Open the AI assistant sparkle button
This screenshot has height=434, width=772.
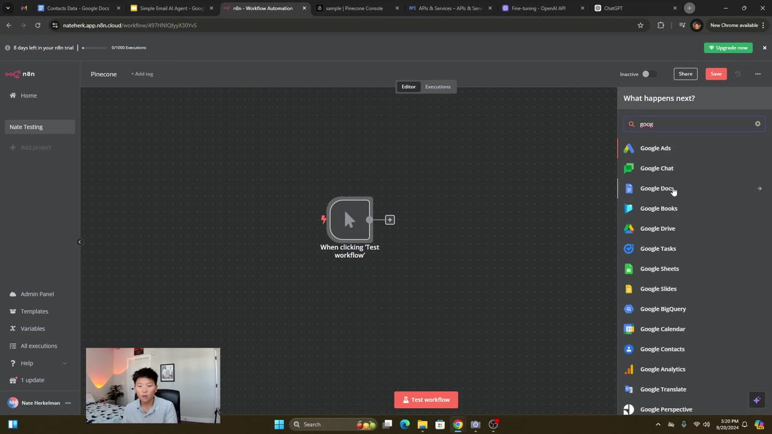pyautogui.click(x=757, y=400)
